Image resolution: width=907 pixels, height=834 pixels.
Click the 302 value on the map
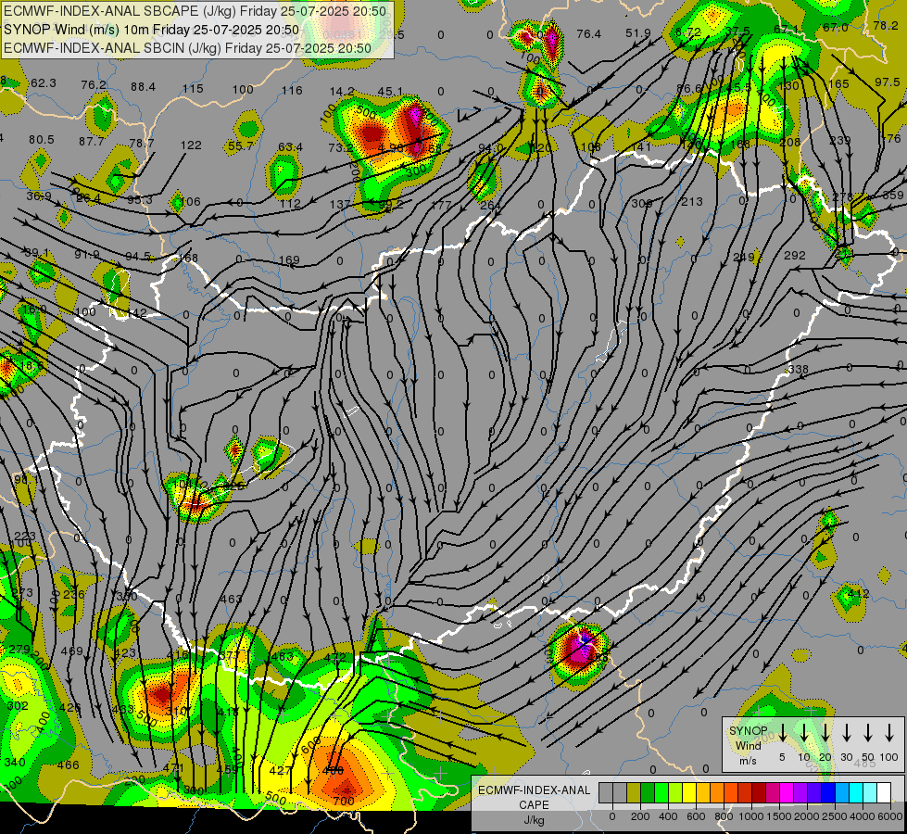click(x=18, y=705)
